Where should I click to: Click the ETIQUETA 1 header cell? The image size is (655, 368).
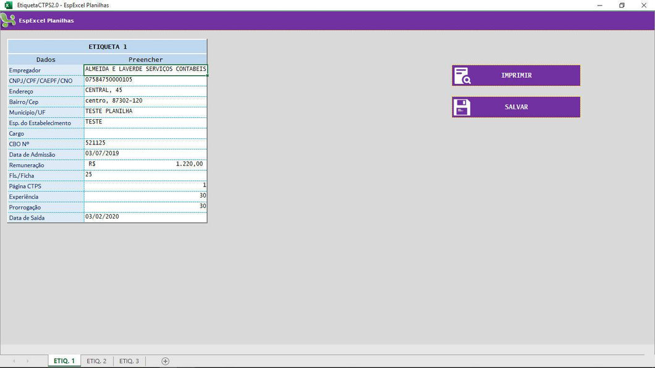point(108,47)
